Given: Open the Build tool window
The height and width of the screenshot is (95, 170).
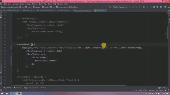Looking at the screenshot, I should coord(44,88).
